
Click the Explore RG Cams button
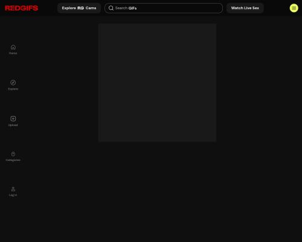pos(79,8)
